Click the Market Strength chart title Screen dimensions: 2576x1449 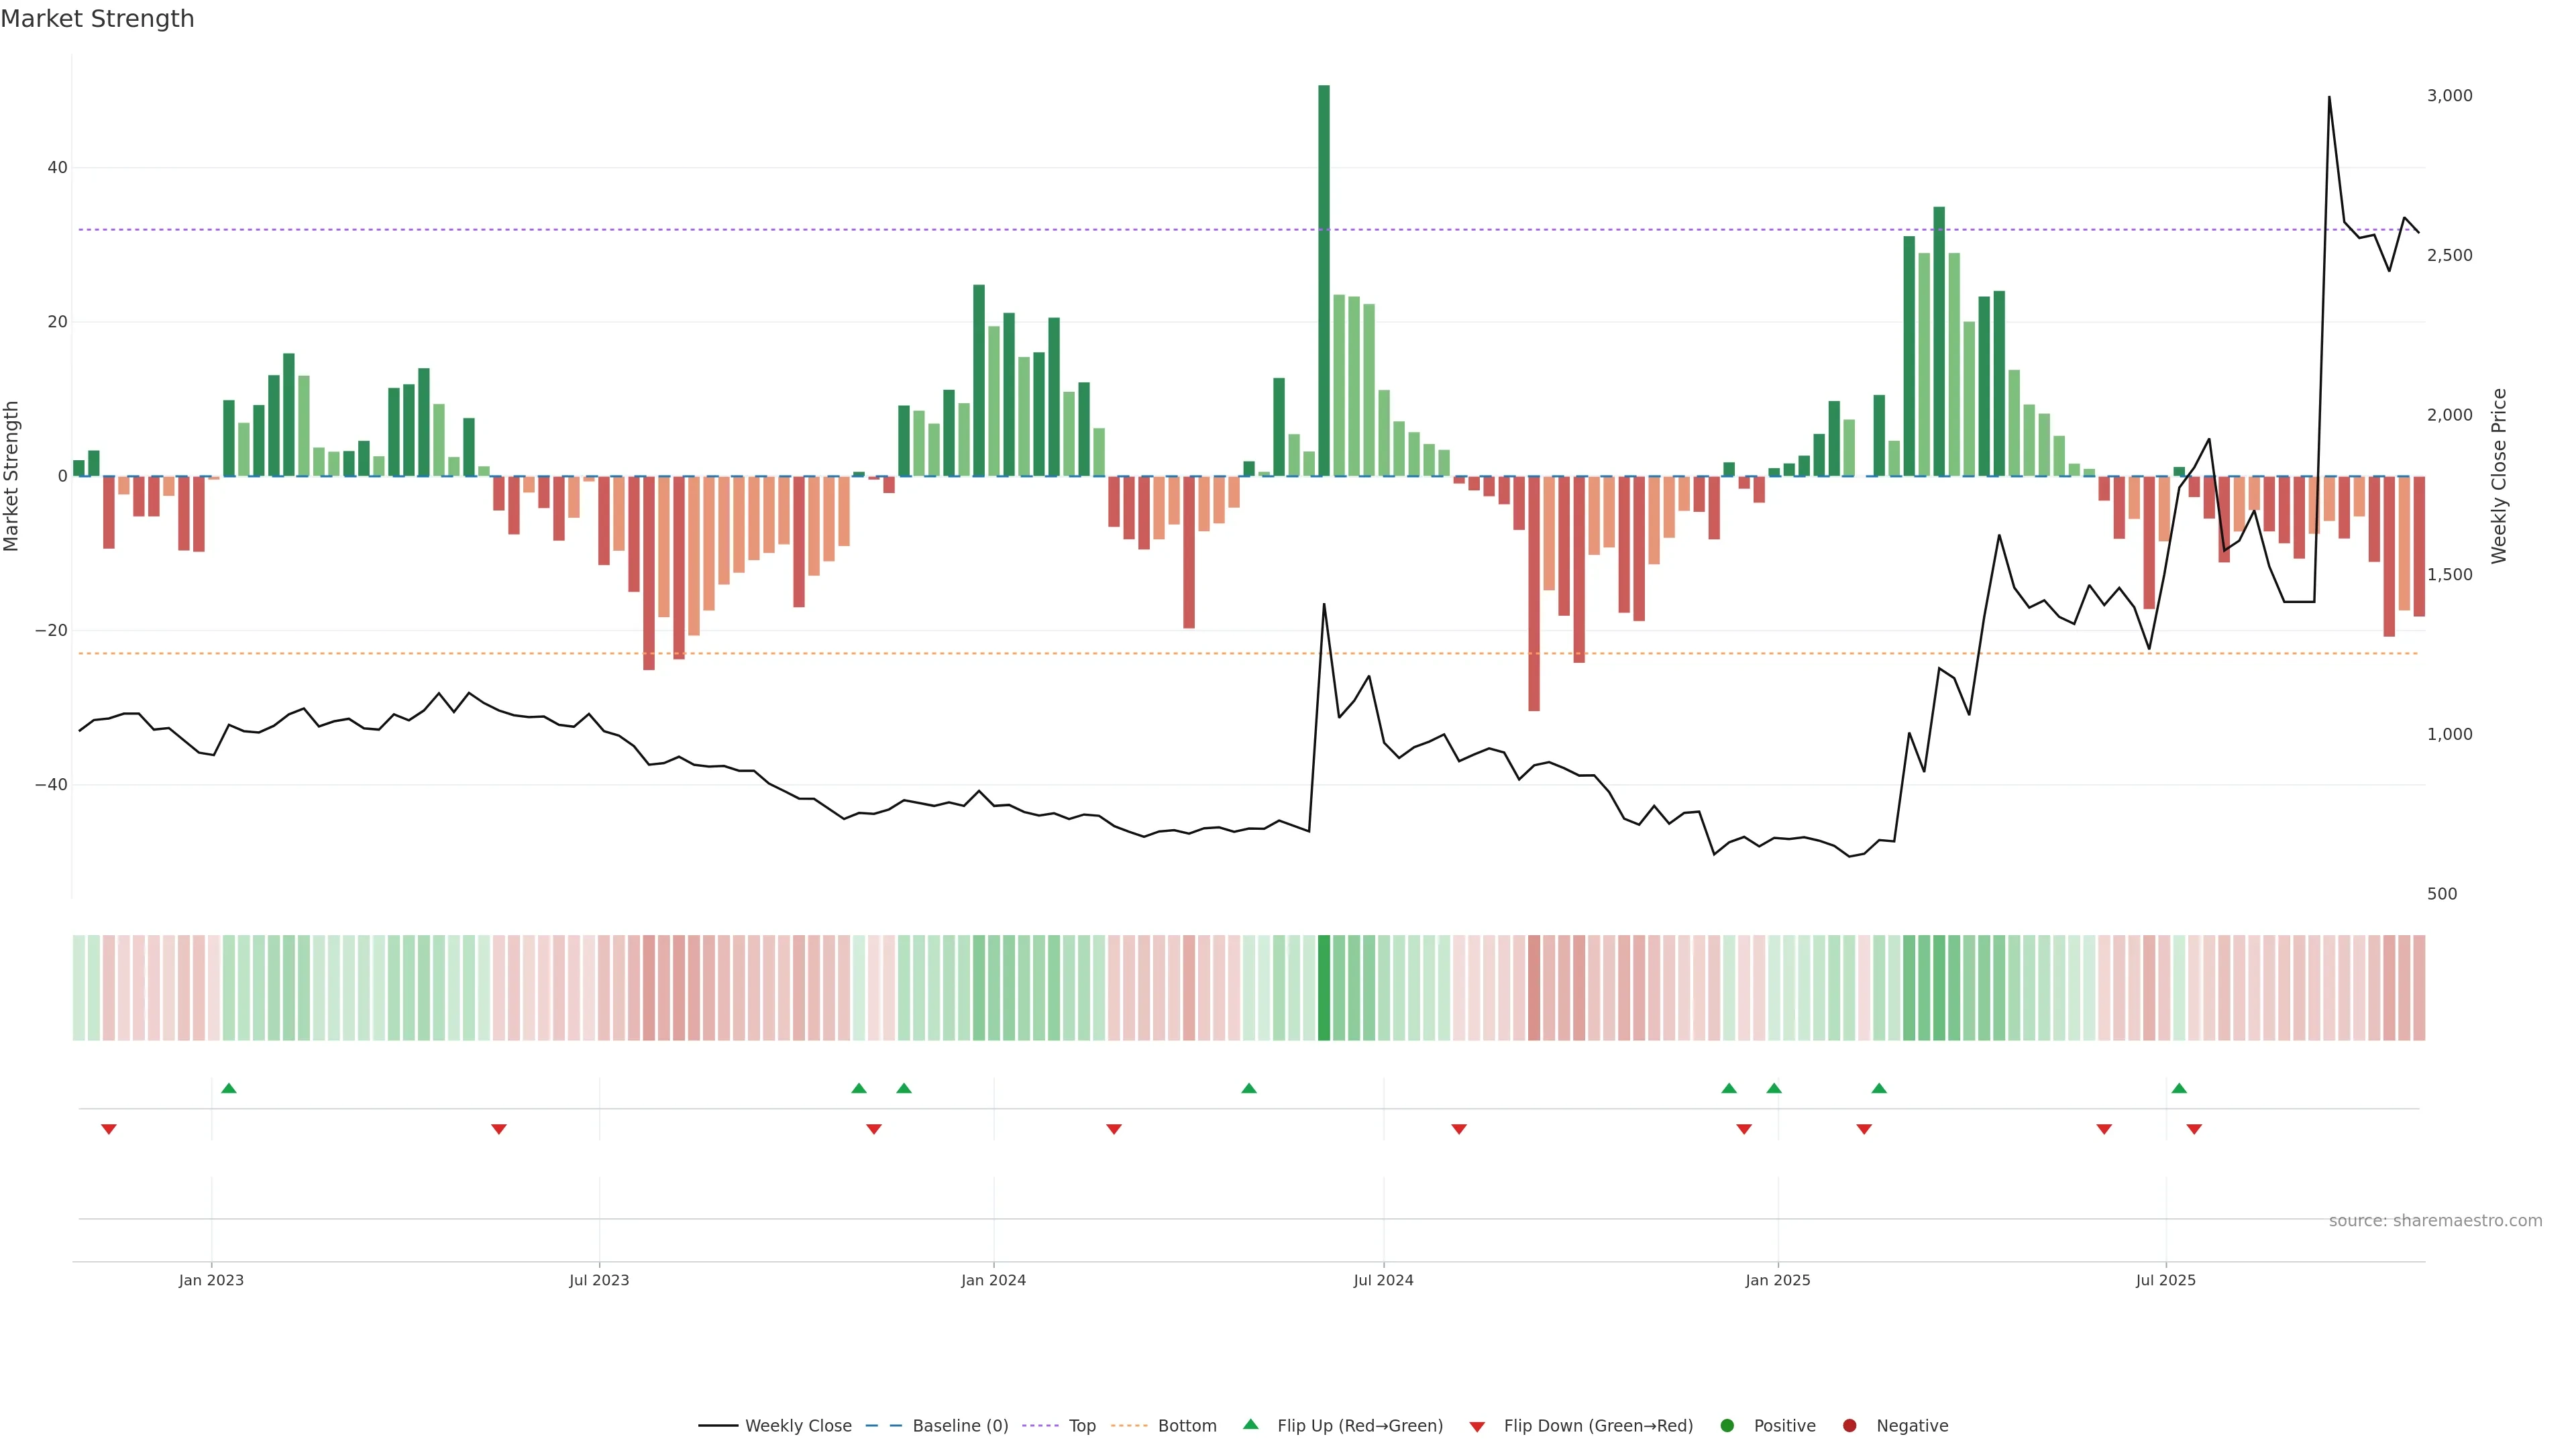point(97,19)
